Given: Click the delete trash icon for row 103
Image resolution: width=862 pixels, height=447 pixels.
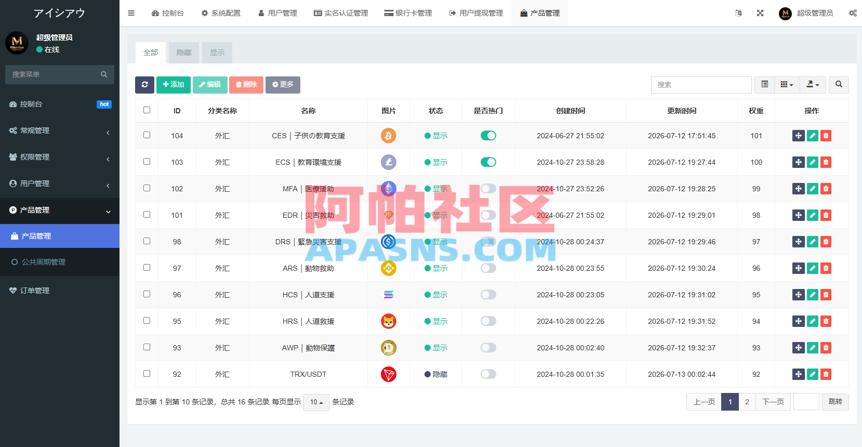Looking at the screenshot, I should pyautogui.click(x=826, y=162).
